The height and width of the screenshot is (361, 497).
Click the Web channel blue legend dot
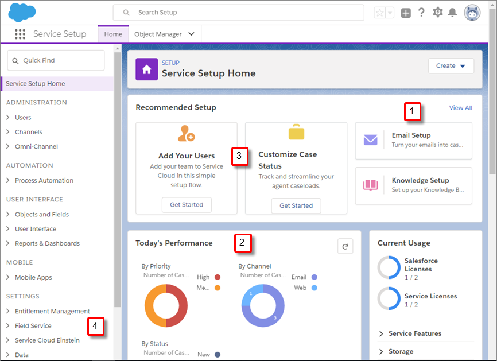click(x=314, y=288)
